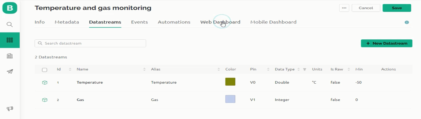The image size is (421, 119).
Task: Open the organization building icon in sidebar
Action: [x=10, y=56]
